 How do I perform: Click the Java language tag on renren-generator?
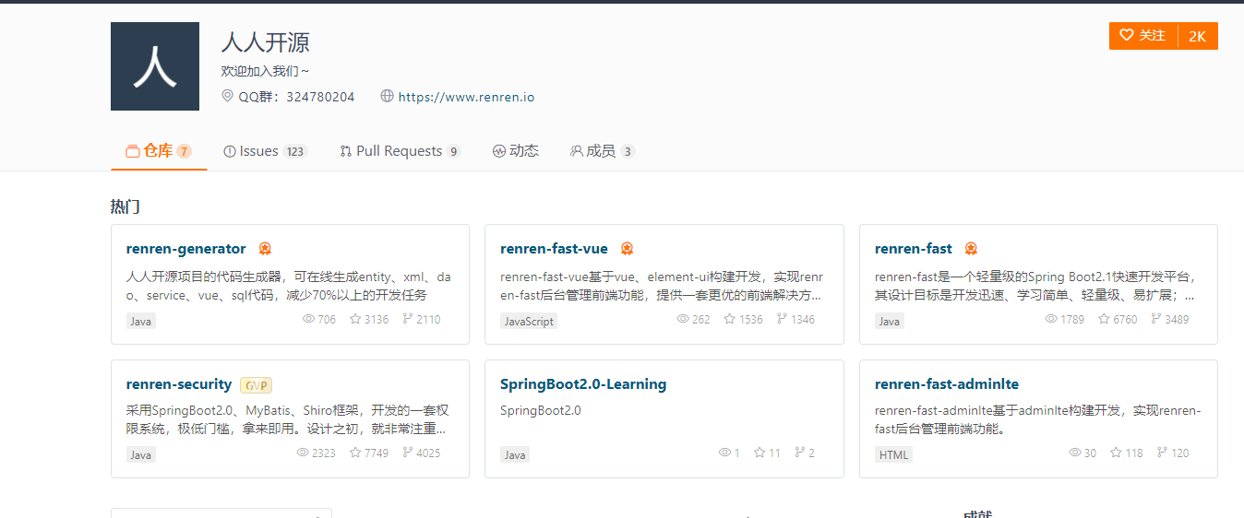click(x=141, y=321)
